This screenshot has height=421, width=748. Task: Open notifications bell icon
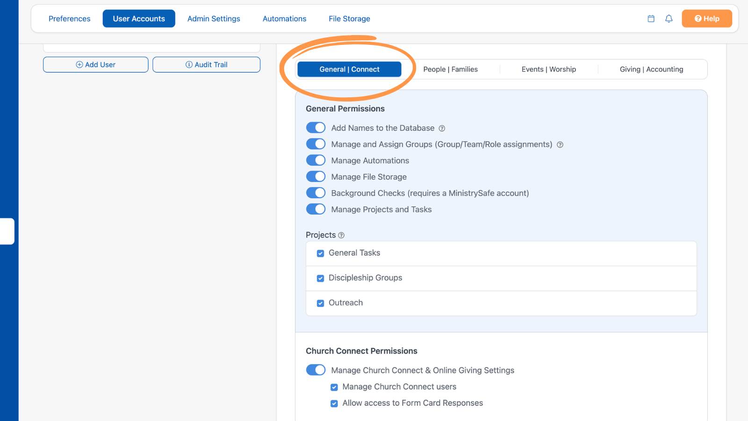click(669, 19)
